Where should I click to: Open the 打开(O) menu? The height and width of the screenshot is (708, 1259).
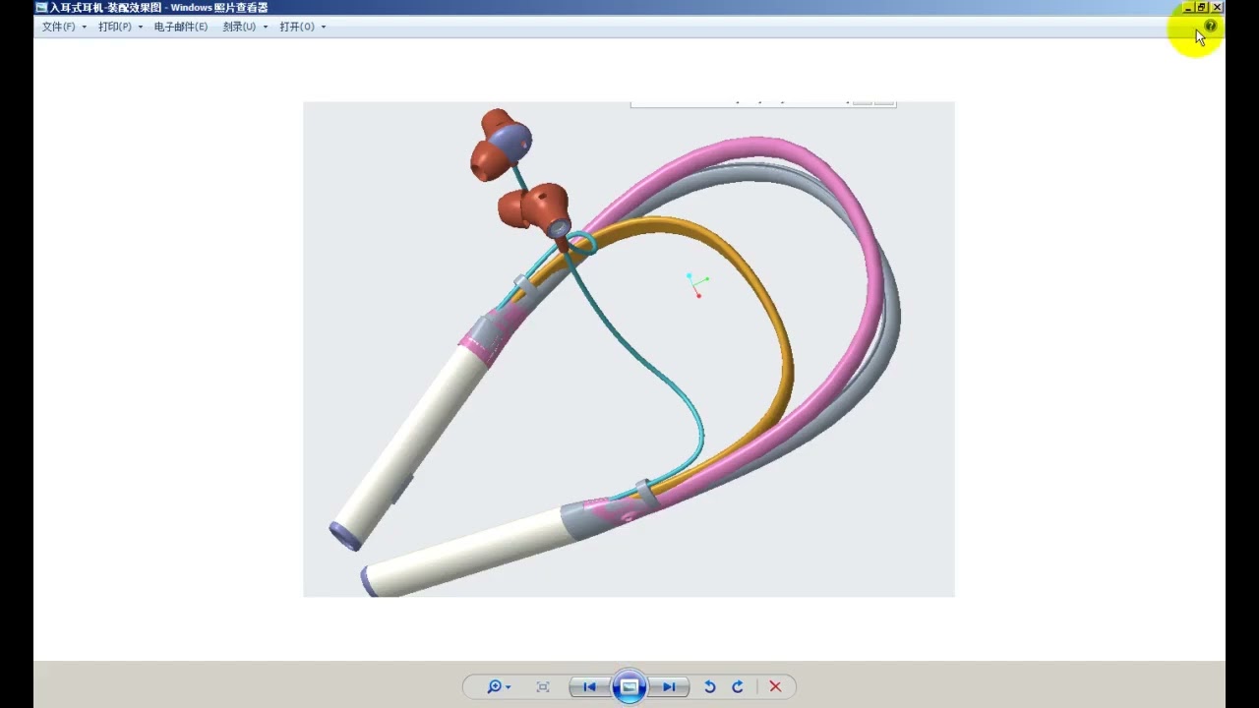pos(302,27)
